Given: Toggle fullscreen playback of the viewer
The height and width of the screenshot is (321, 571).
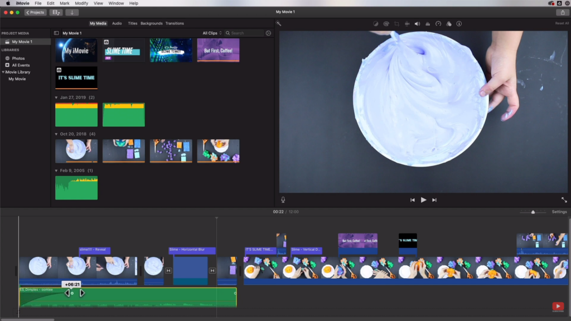Looking at the screenshot, I should [x=564, y=200].
